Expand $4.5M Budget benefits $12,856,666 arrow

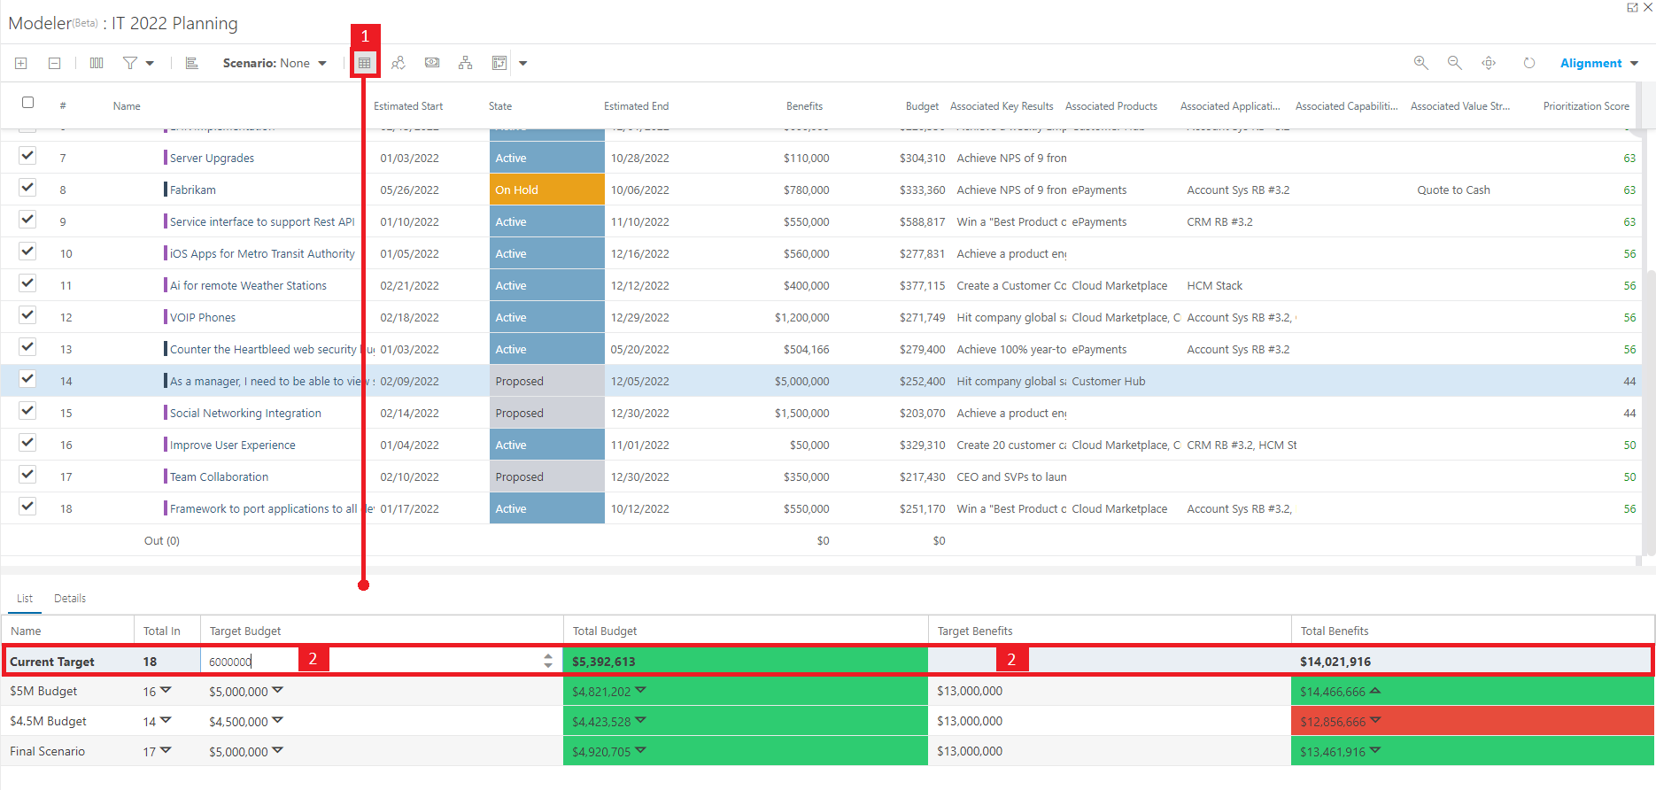click(1375, 720)
